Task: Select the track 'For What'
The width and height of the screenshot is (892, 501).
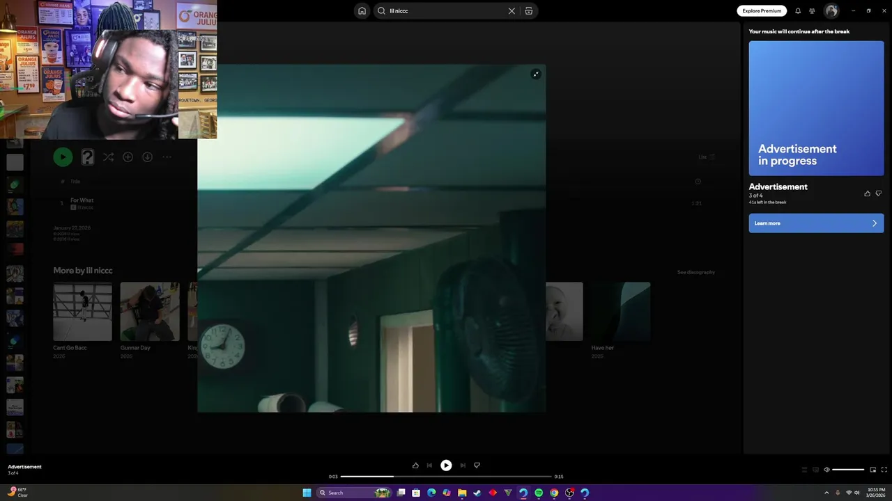Action: [82, 200]
